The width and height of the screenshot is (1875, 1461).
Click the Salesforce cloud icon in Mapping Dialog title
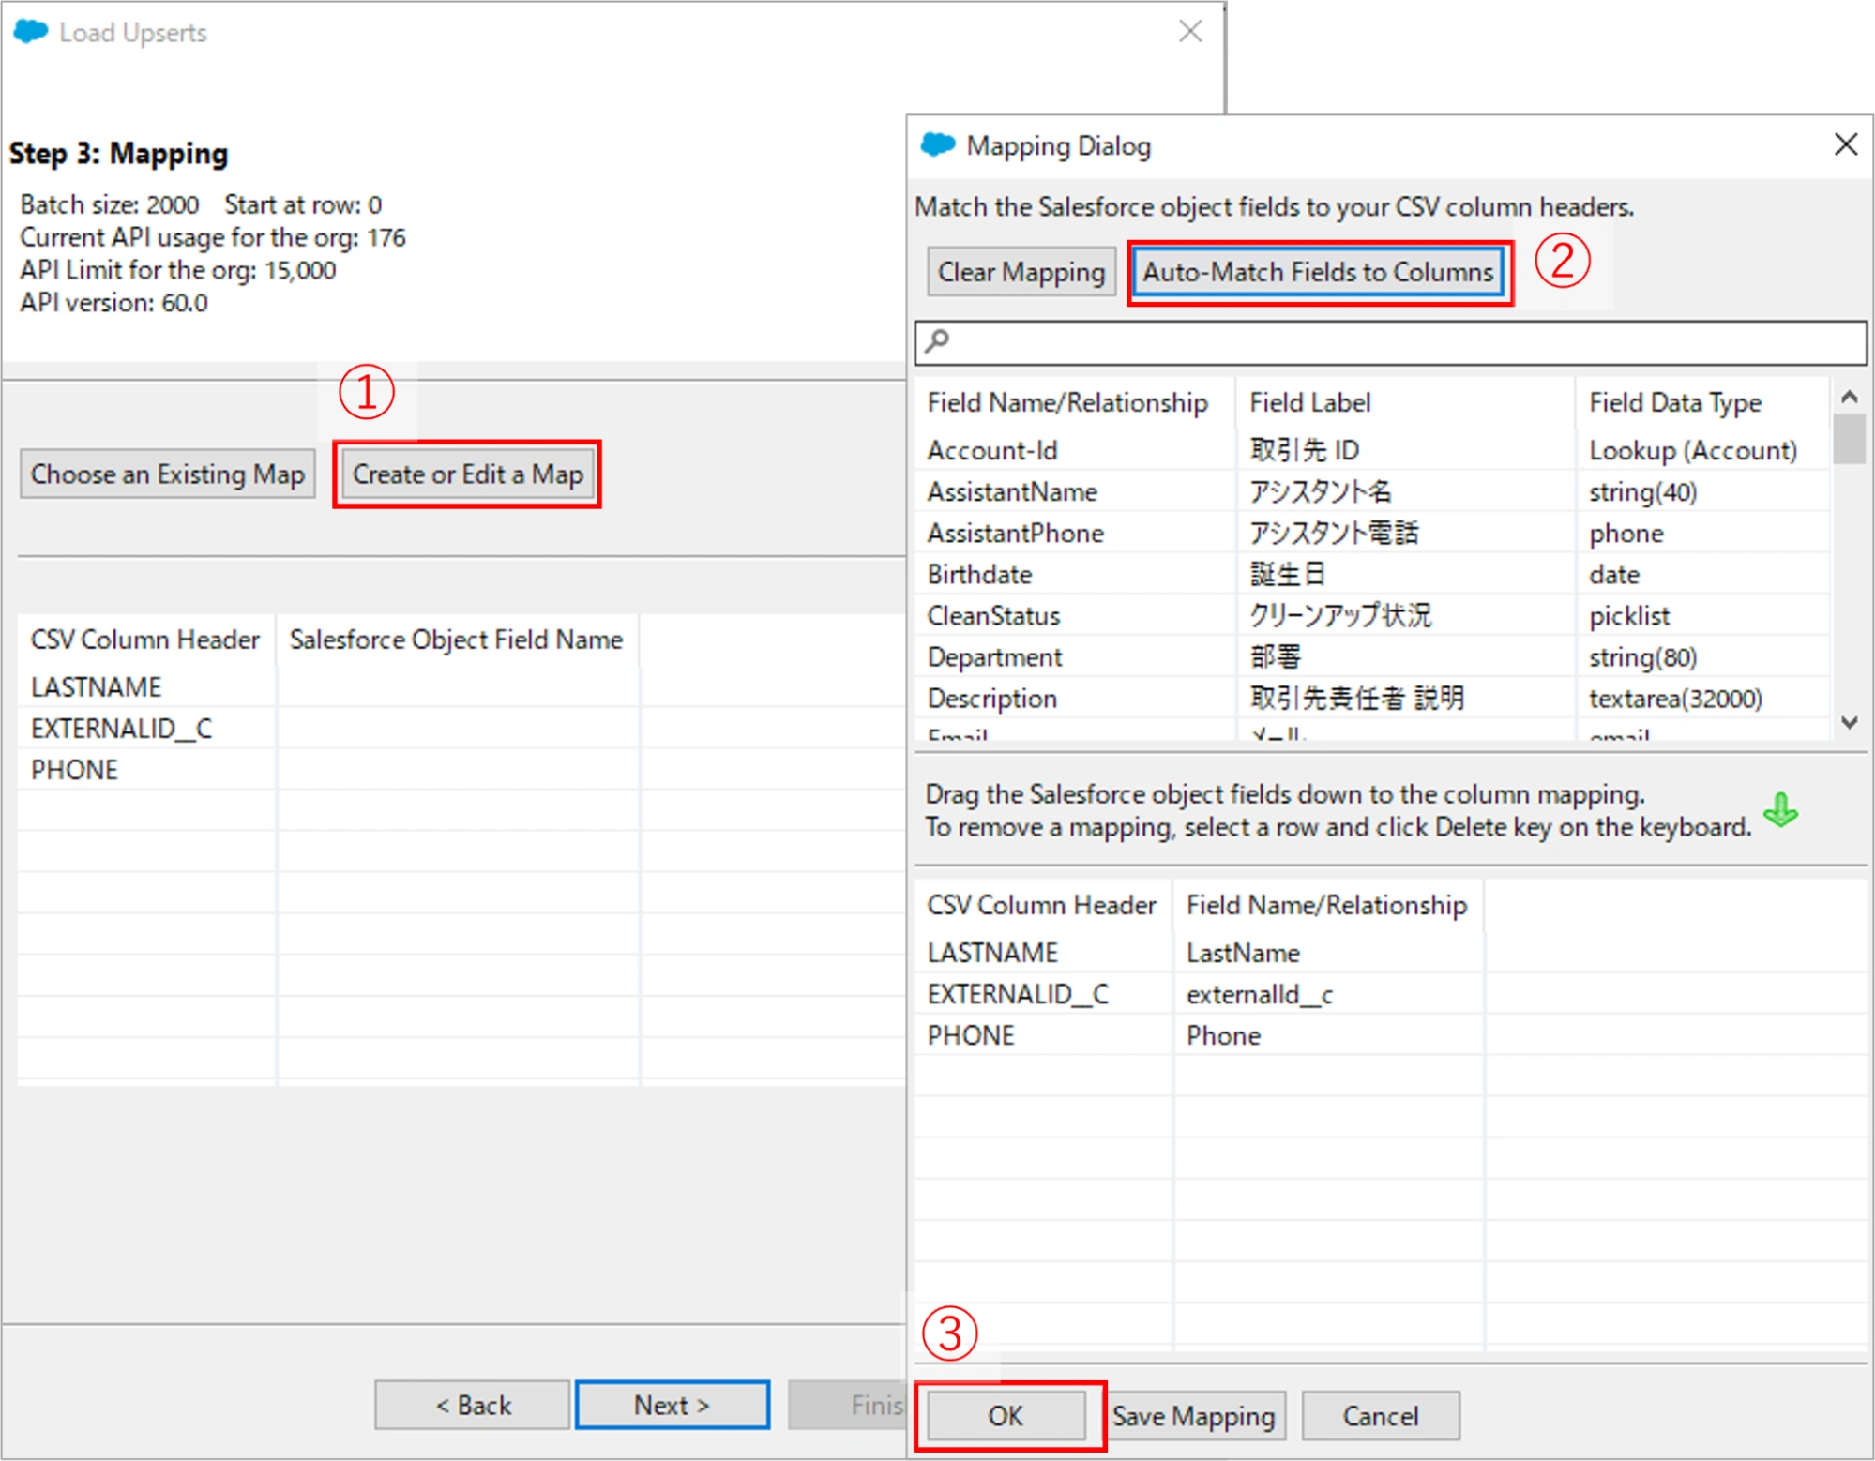(x=937, y=145)
